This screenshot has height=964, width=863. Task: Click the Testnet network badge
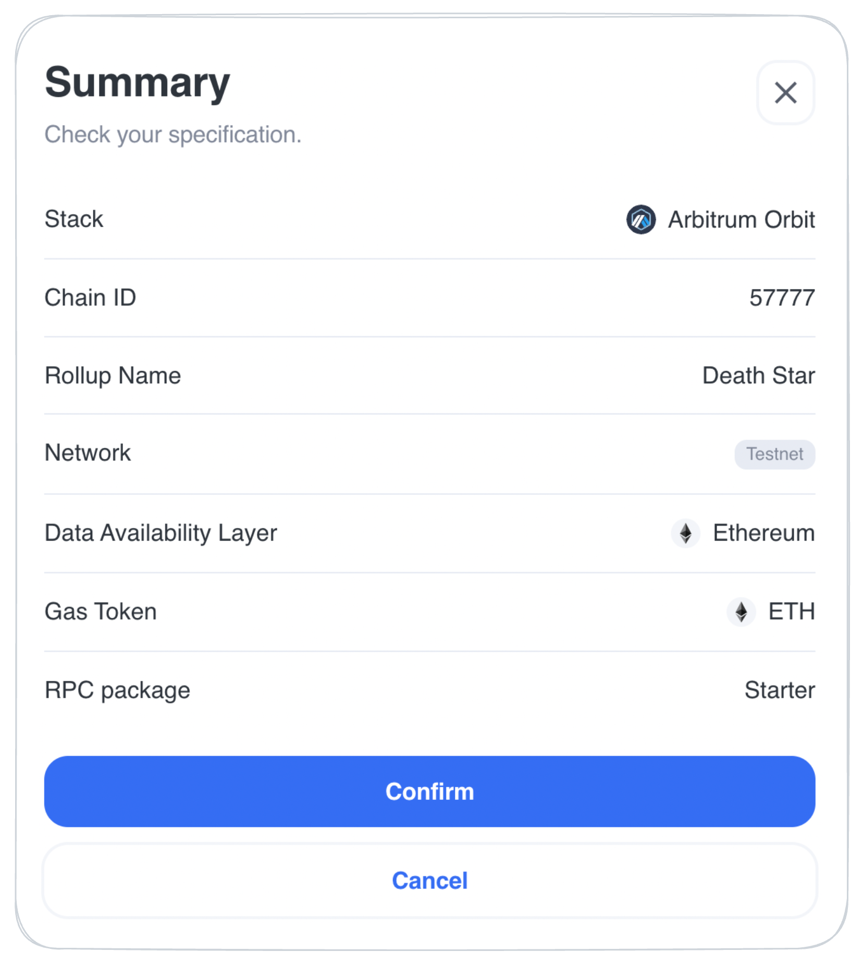coord(774,454)
